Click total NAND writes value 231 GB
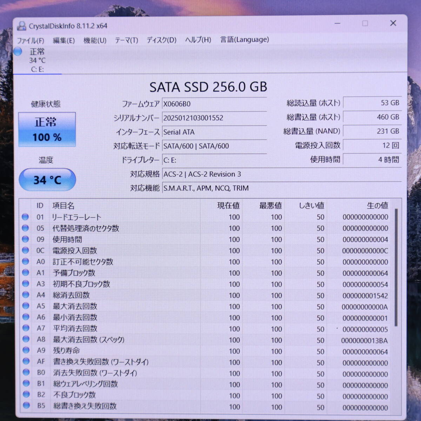Viewport: 421px width, 421px height. pyautogui.click(x=372, y=131)
